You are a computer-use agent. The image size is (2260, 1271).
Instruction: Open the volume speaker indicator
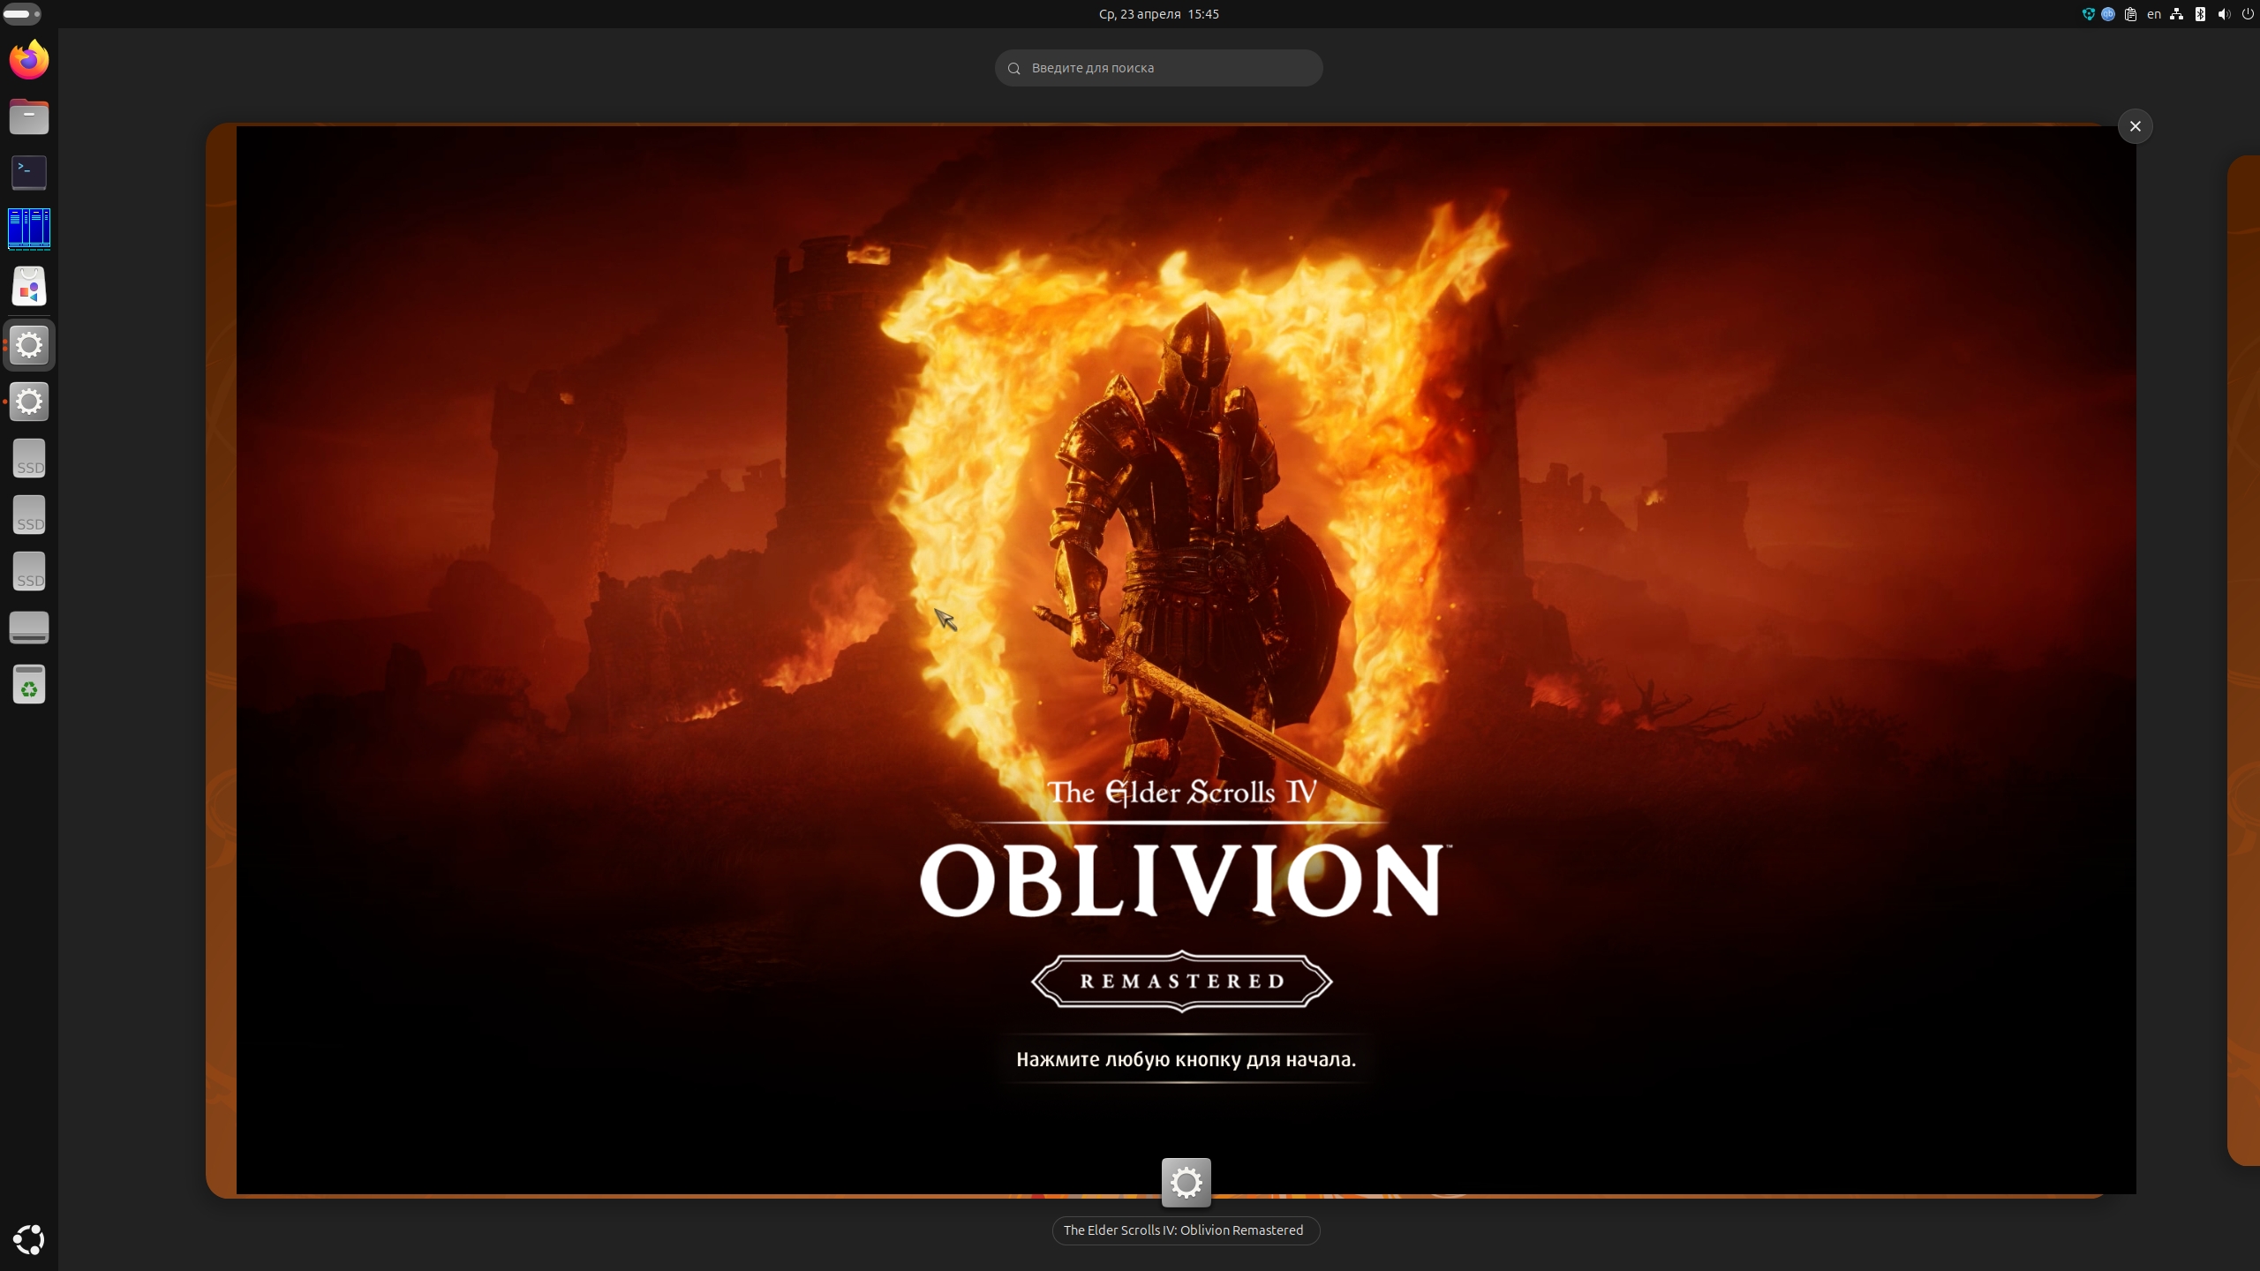2224,14
